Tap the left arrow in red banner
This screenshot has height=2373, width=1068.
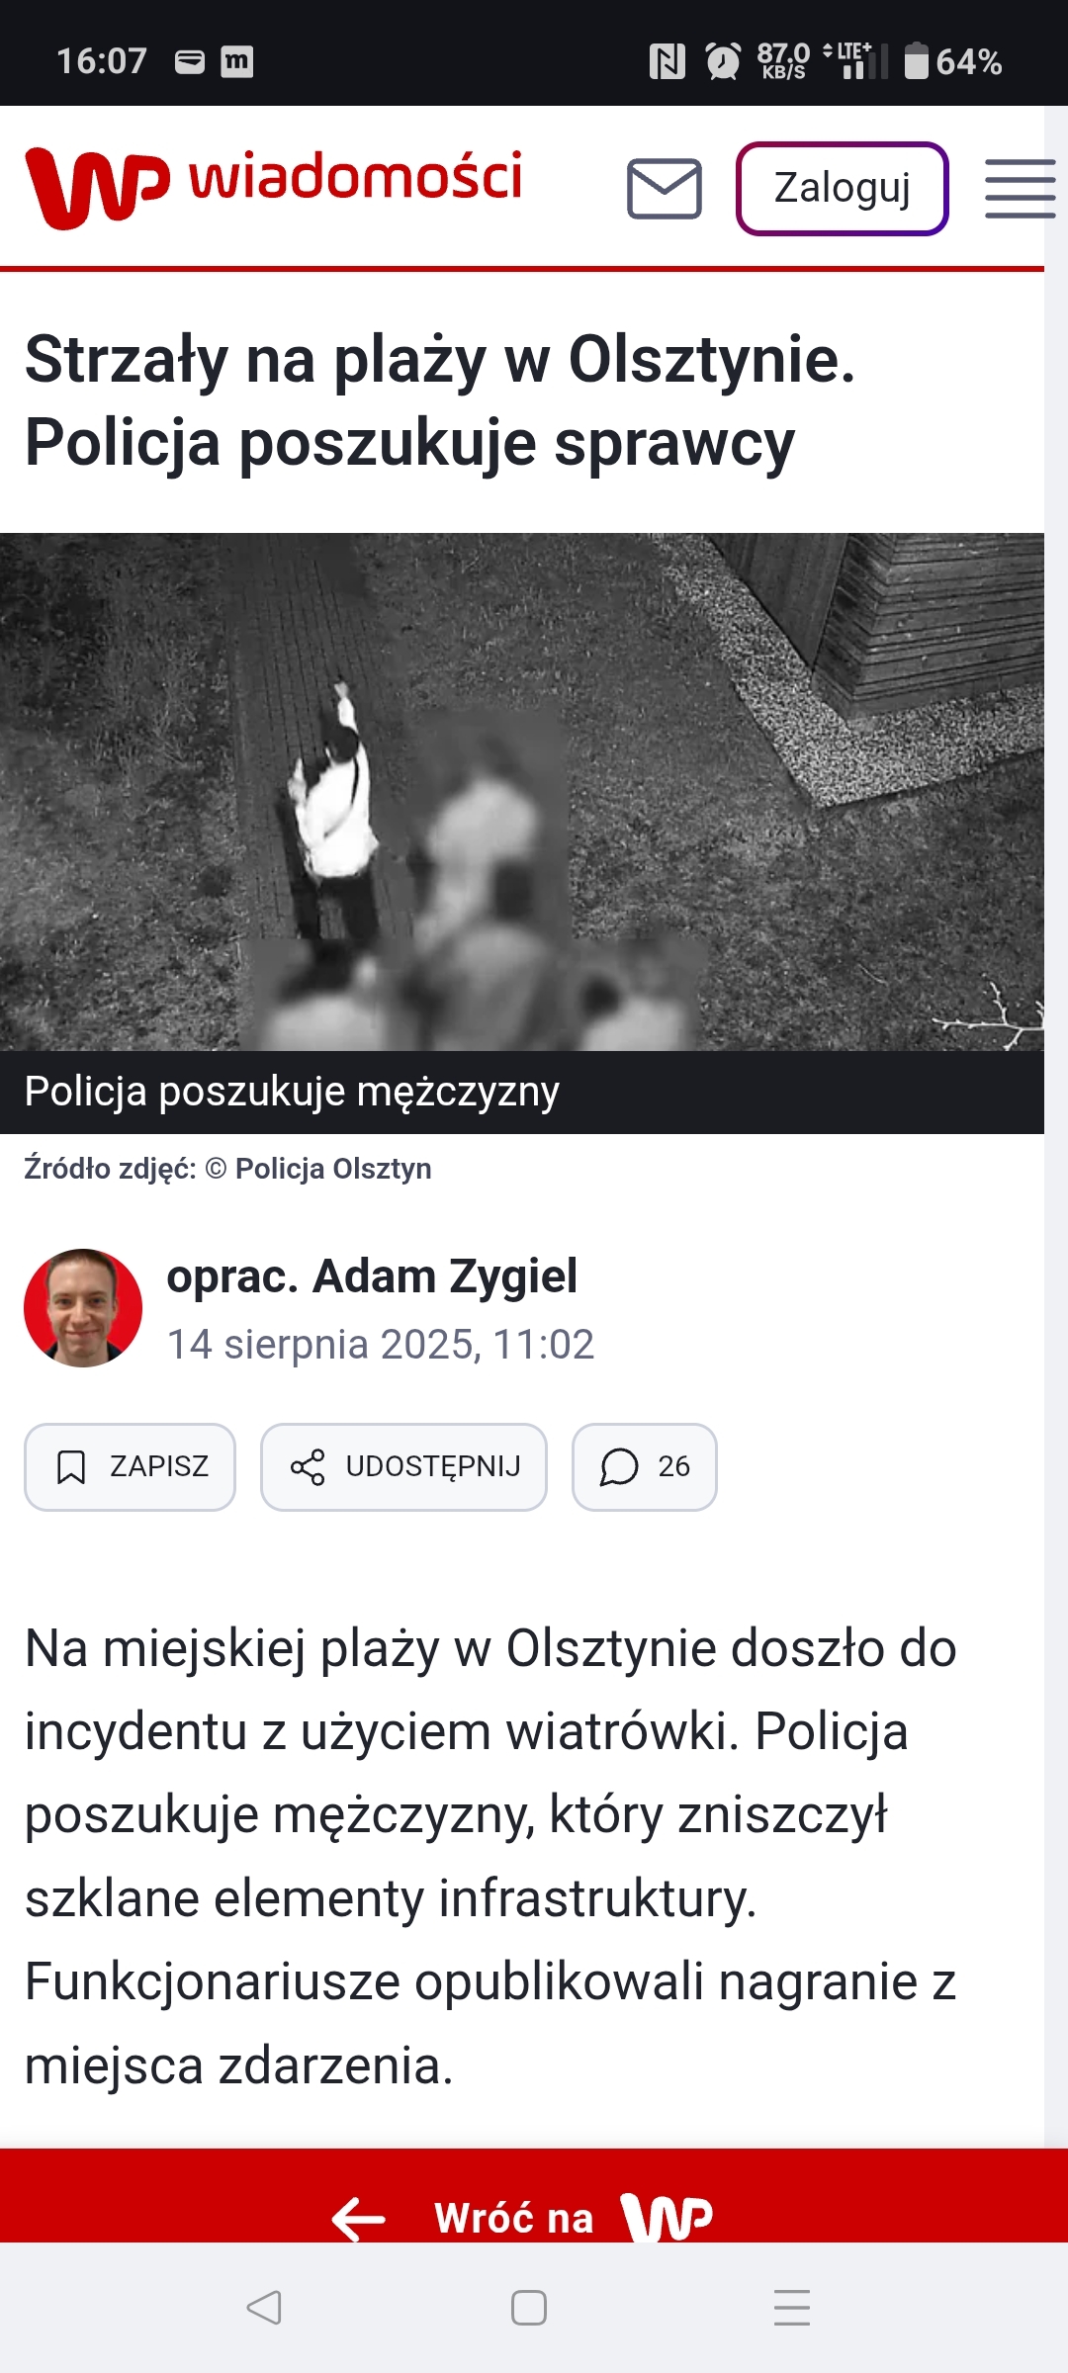[x=359, y=2219]
